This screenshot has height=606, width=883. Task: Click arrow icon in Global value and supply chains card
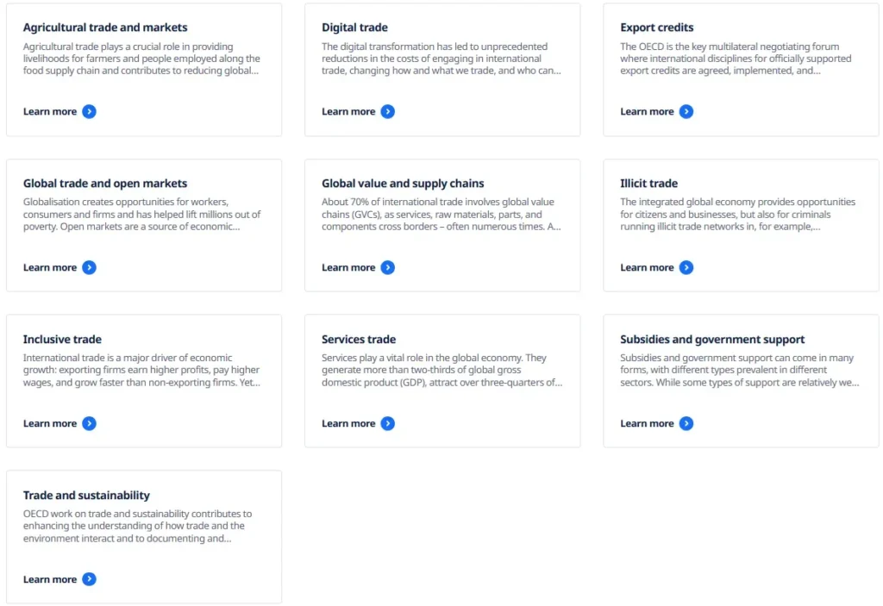(388, 267)
